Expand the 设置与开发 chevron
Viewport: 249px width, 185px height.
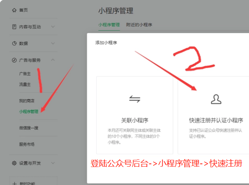tap(53, 163)
